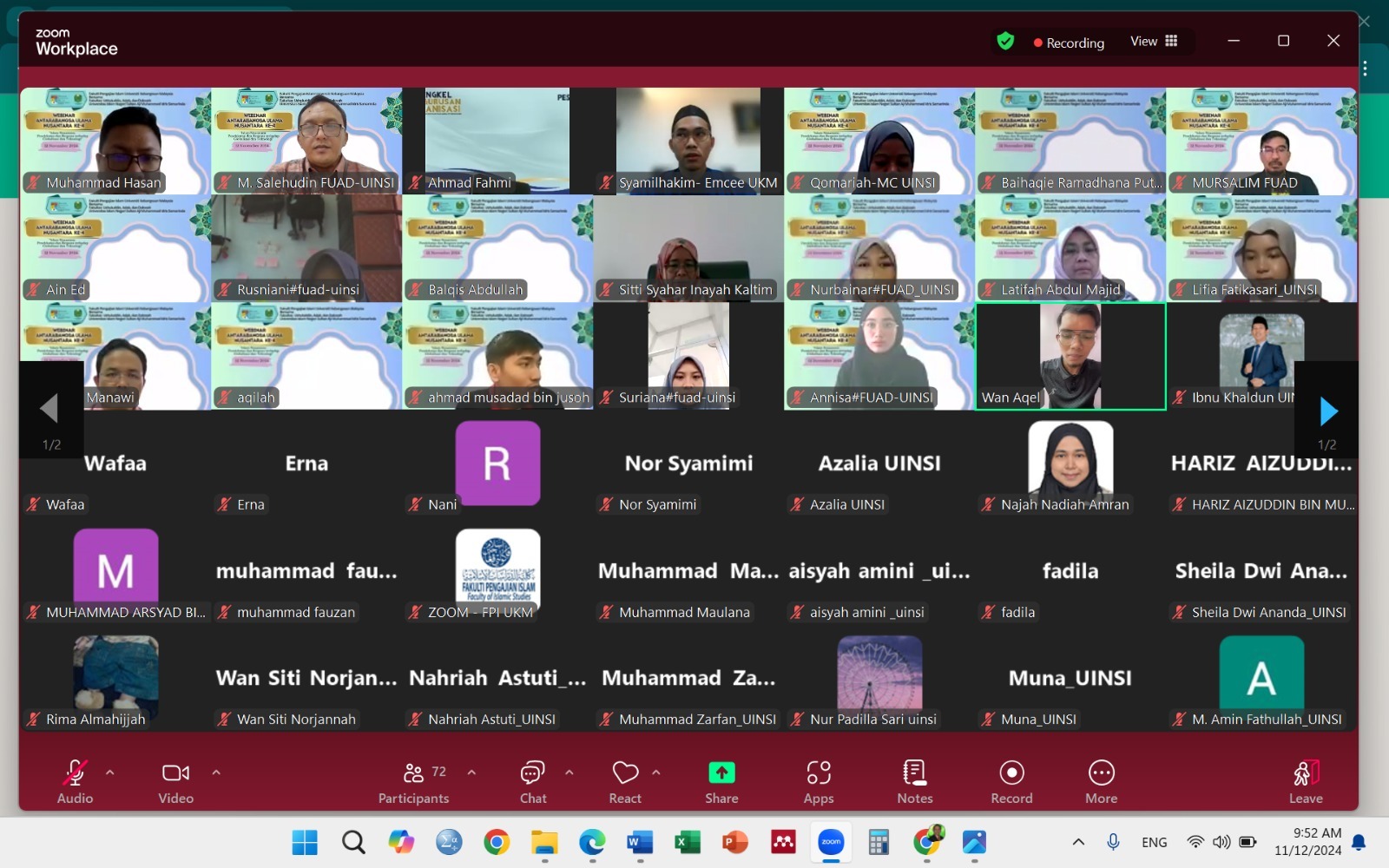Viewport: 1389px width, 868px height.
Task: Click muted mic icon beside Wafaa
Action: coord(34,504)
